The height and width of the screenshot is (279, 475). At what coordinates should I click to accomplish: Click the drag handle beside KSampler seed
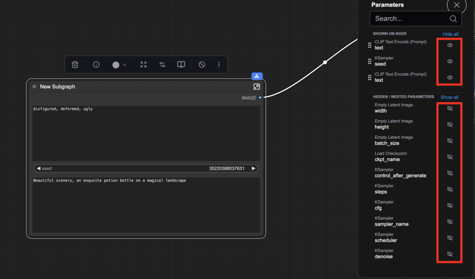pyautogui.click(x=370, y=61)
